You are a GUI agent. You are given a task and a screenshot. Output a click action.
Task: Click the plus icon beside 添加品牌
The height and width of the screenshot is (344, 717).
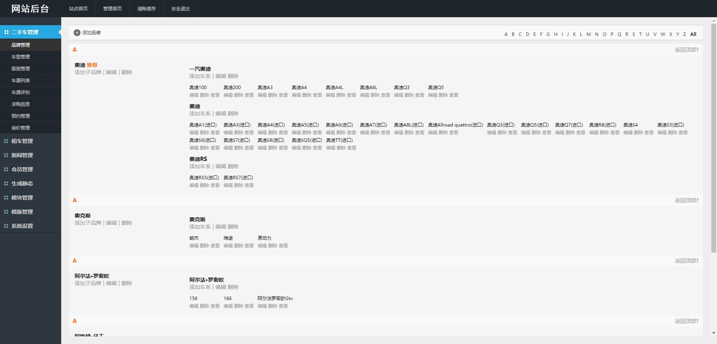(77, 33)
